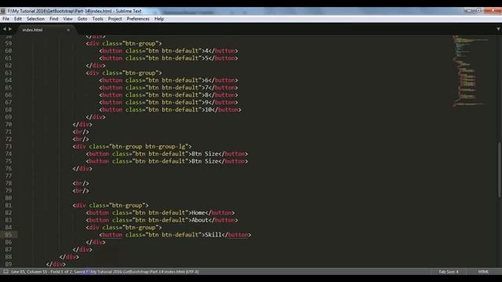Open the Edit menu
The width and height of the screenshot is (502, 282).
pos(18,19)
